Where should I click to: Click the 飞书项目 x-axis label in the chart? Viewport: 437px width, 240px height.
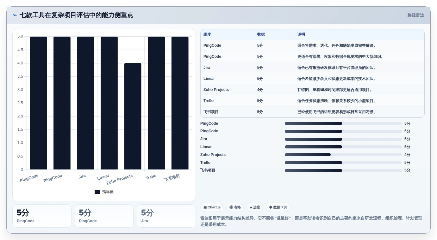tap(172, 178)
